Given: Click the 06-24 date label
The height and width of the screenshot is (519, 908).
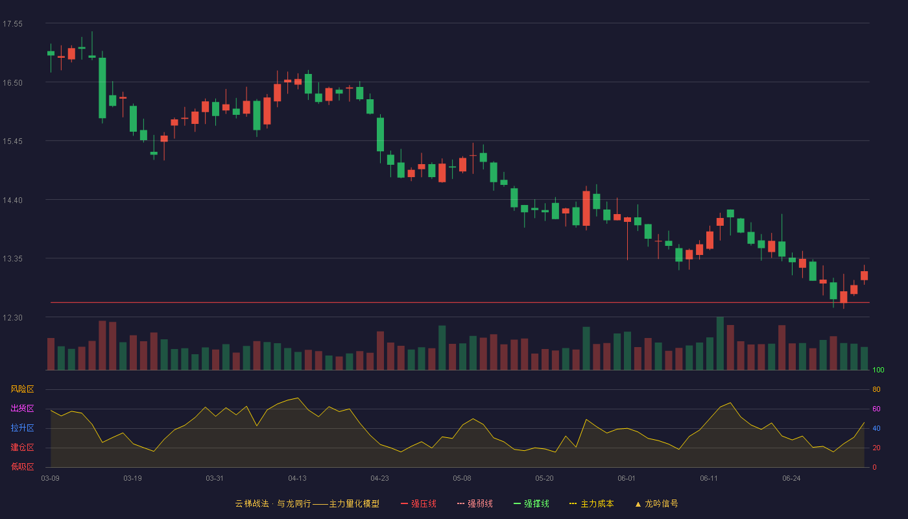Looking at the screenshot, I should (791, 478).
